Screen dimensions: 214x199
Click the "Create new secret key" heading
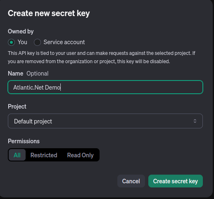(49, 13)
